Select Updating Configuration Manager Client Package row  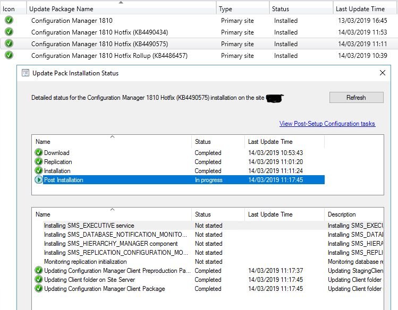[x=208, y=289]
